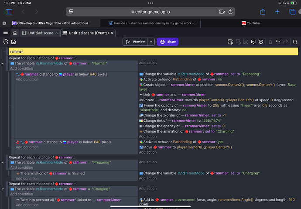Collapse the RammerMode = "Normal" event

[x=3, y=63]
